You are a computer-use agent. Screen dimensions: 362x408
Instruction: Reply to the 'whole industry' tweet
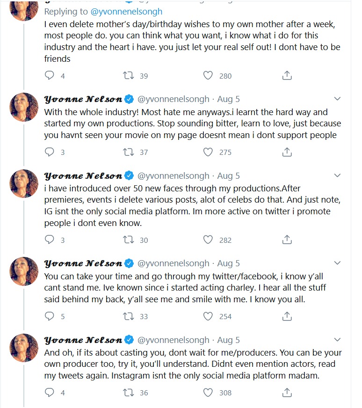pos(50,152)
